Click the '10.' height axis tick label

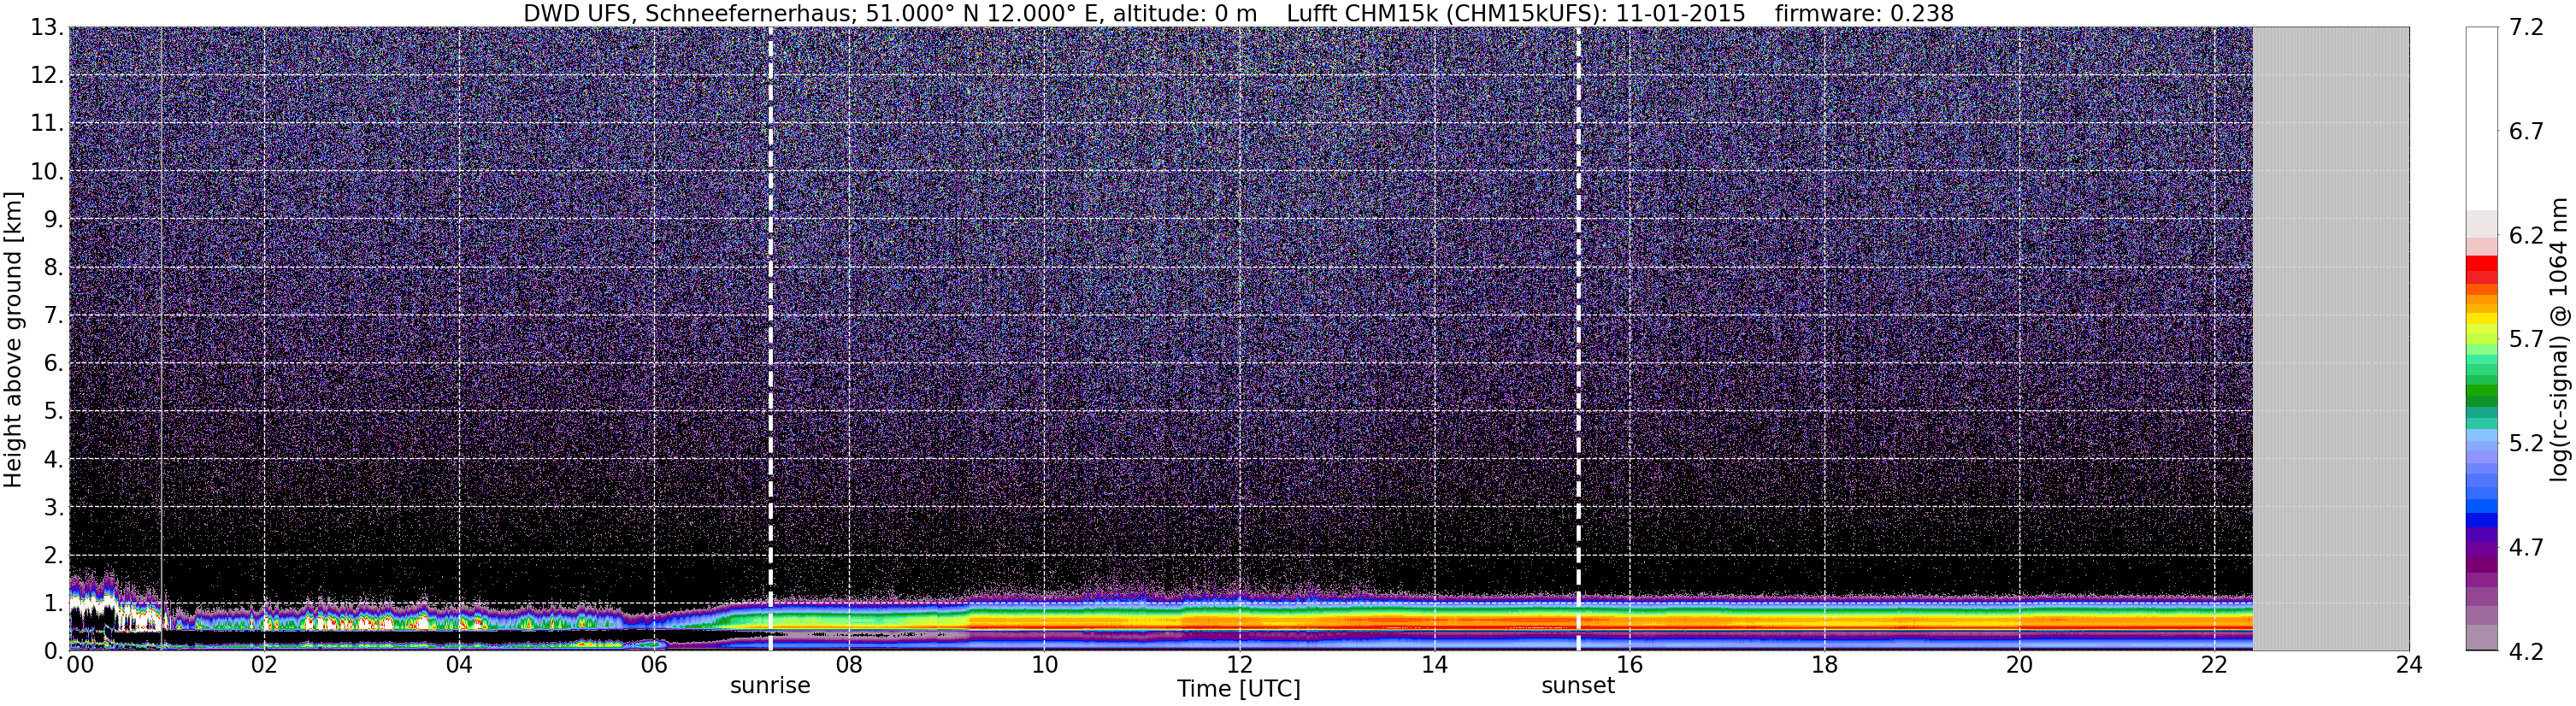[x=47, y=172]
